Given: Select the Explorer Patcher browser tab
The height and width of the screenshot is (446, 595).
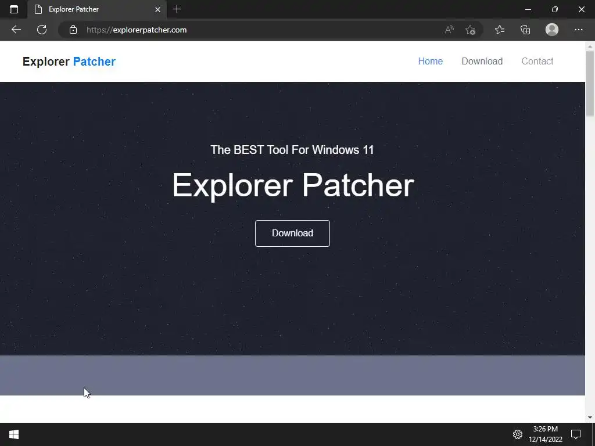Looking at the screenshot, I should (x=97, y=9).
